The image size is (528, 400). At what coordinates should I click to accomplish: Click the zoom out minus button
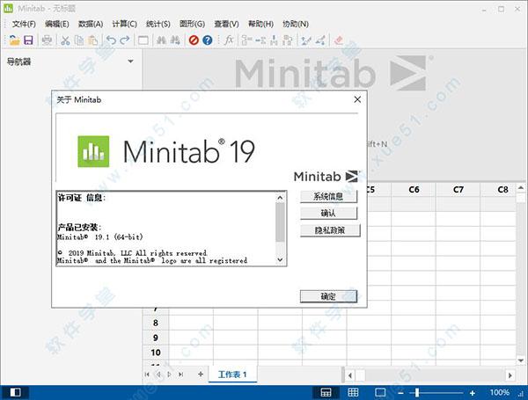[x=400, y=393]
